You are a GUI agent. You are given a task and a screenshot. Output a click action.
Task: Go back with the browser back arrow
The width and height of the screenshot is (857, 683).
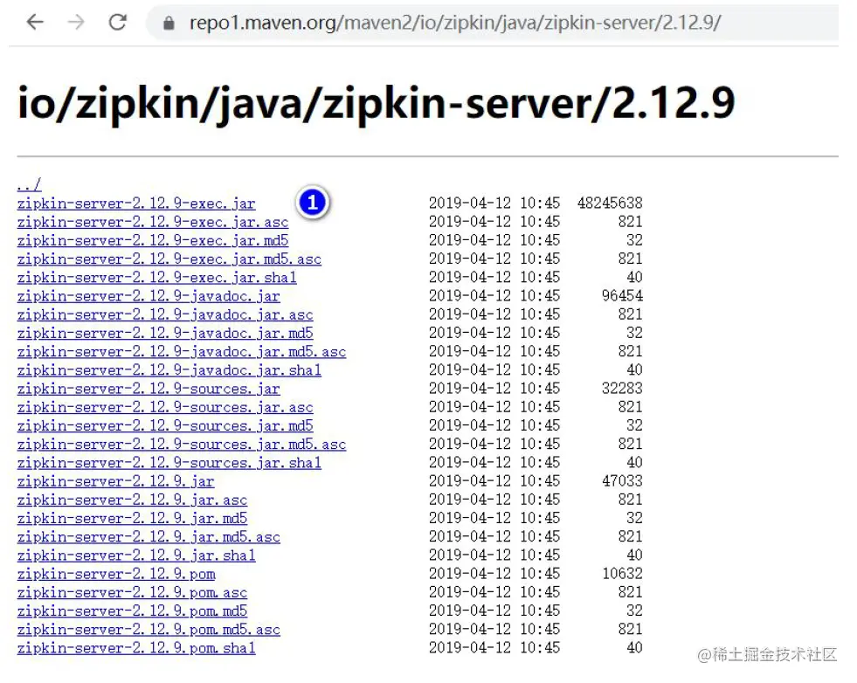click(35, 23)
